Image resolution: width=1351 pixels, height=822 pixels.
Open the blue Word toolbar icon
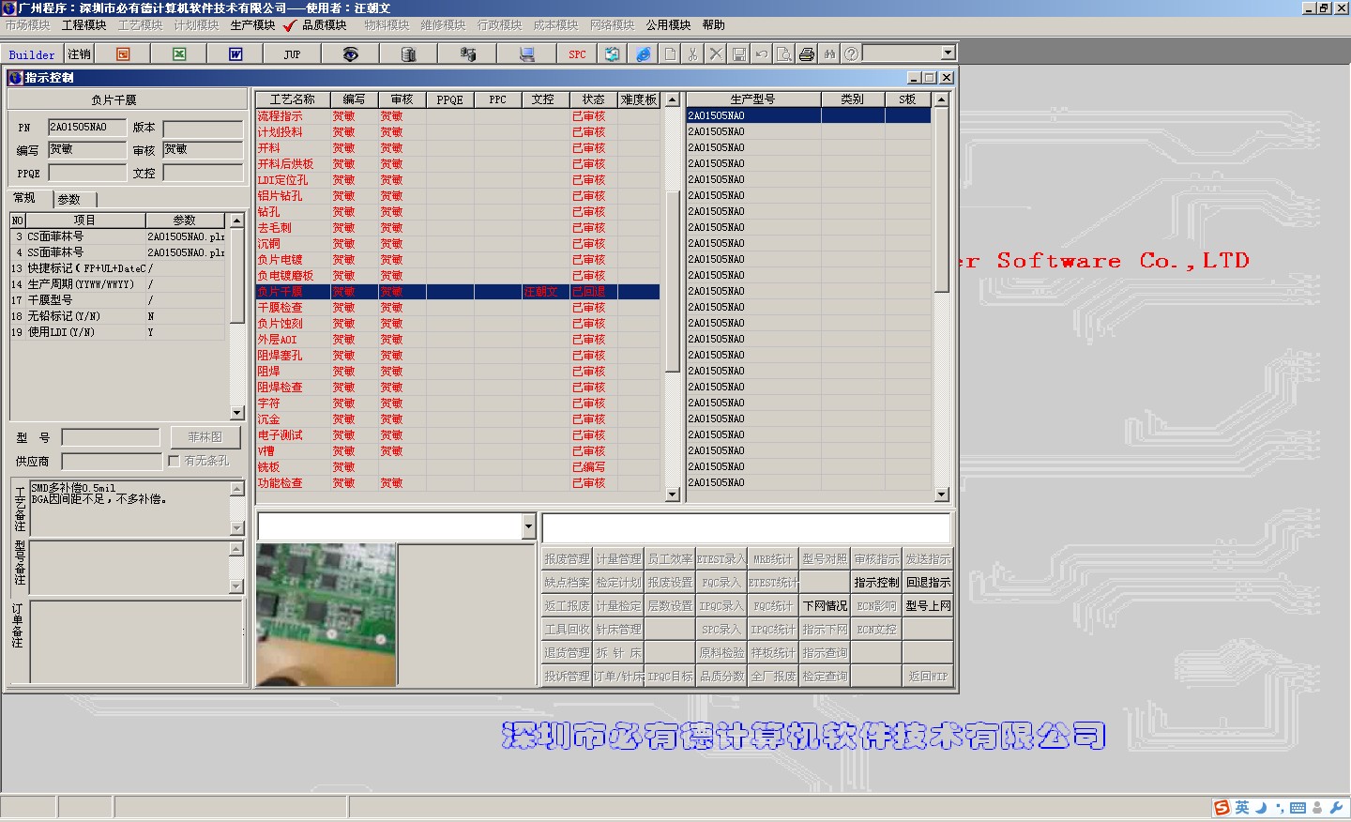235,54
